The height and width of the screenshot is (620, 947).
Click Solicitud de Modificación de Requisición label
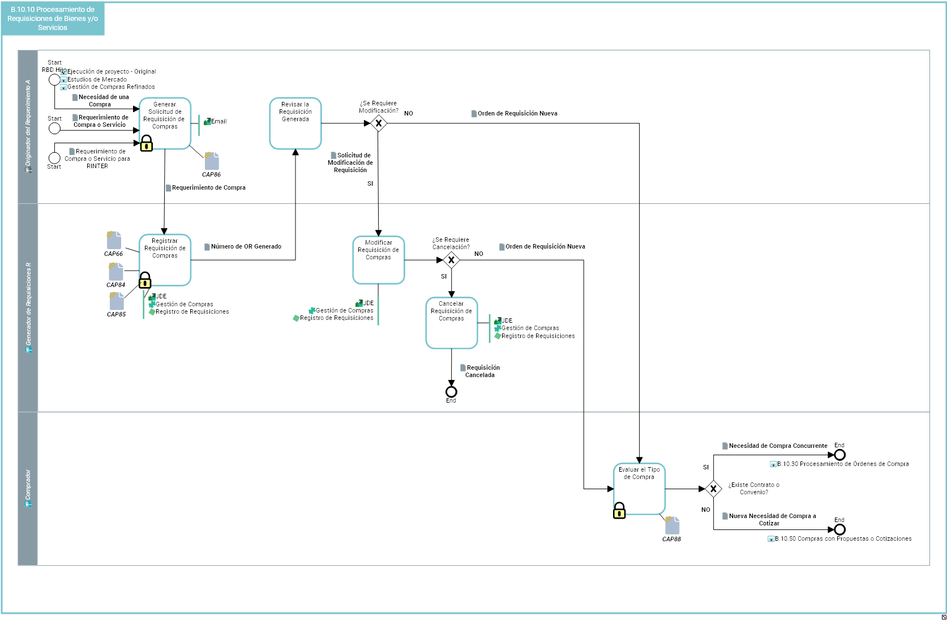coord(350,163)
